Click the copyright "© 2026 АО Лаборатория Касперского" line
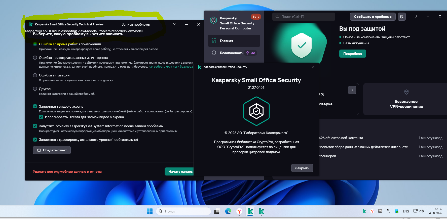Screen dimensions: 447x219 click(x=256, y=133)
